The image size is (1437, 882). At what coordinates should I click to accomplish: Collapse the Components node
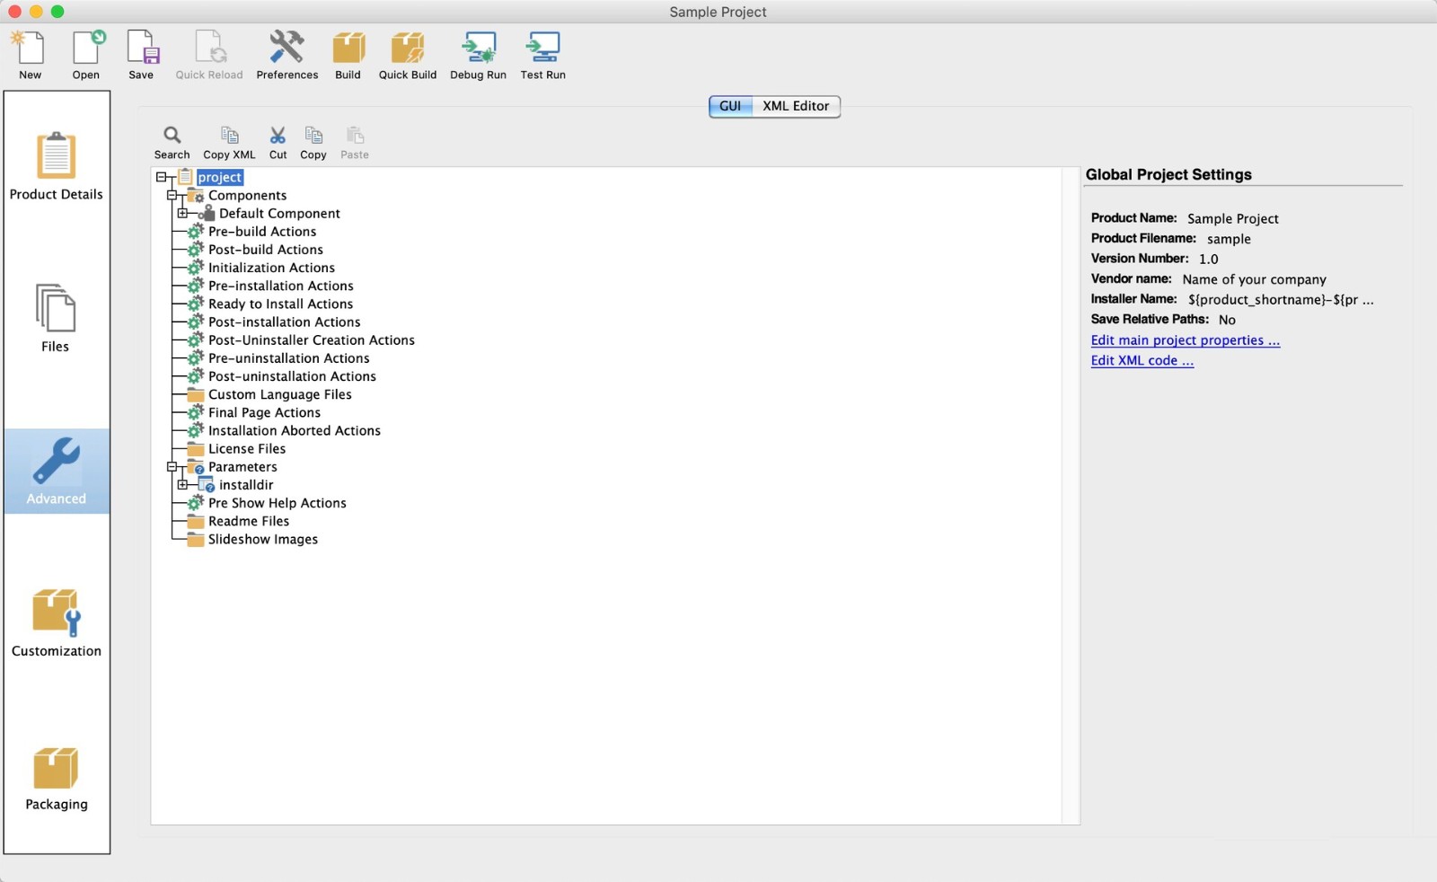coord(172,195)
